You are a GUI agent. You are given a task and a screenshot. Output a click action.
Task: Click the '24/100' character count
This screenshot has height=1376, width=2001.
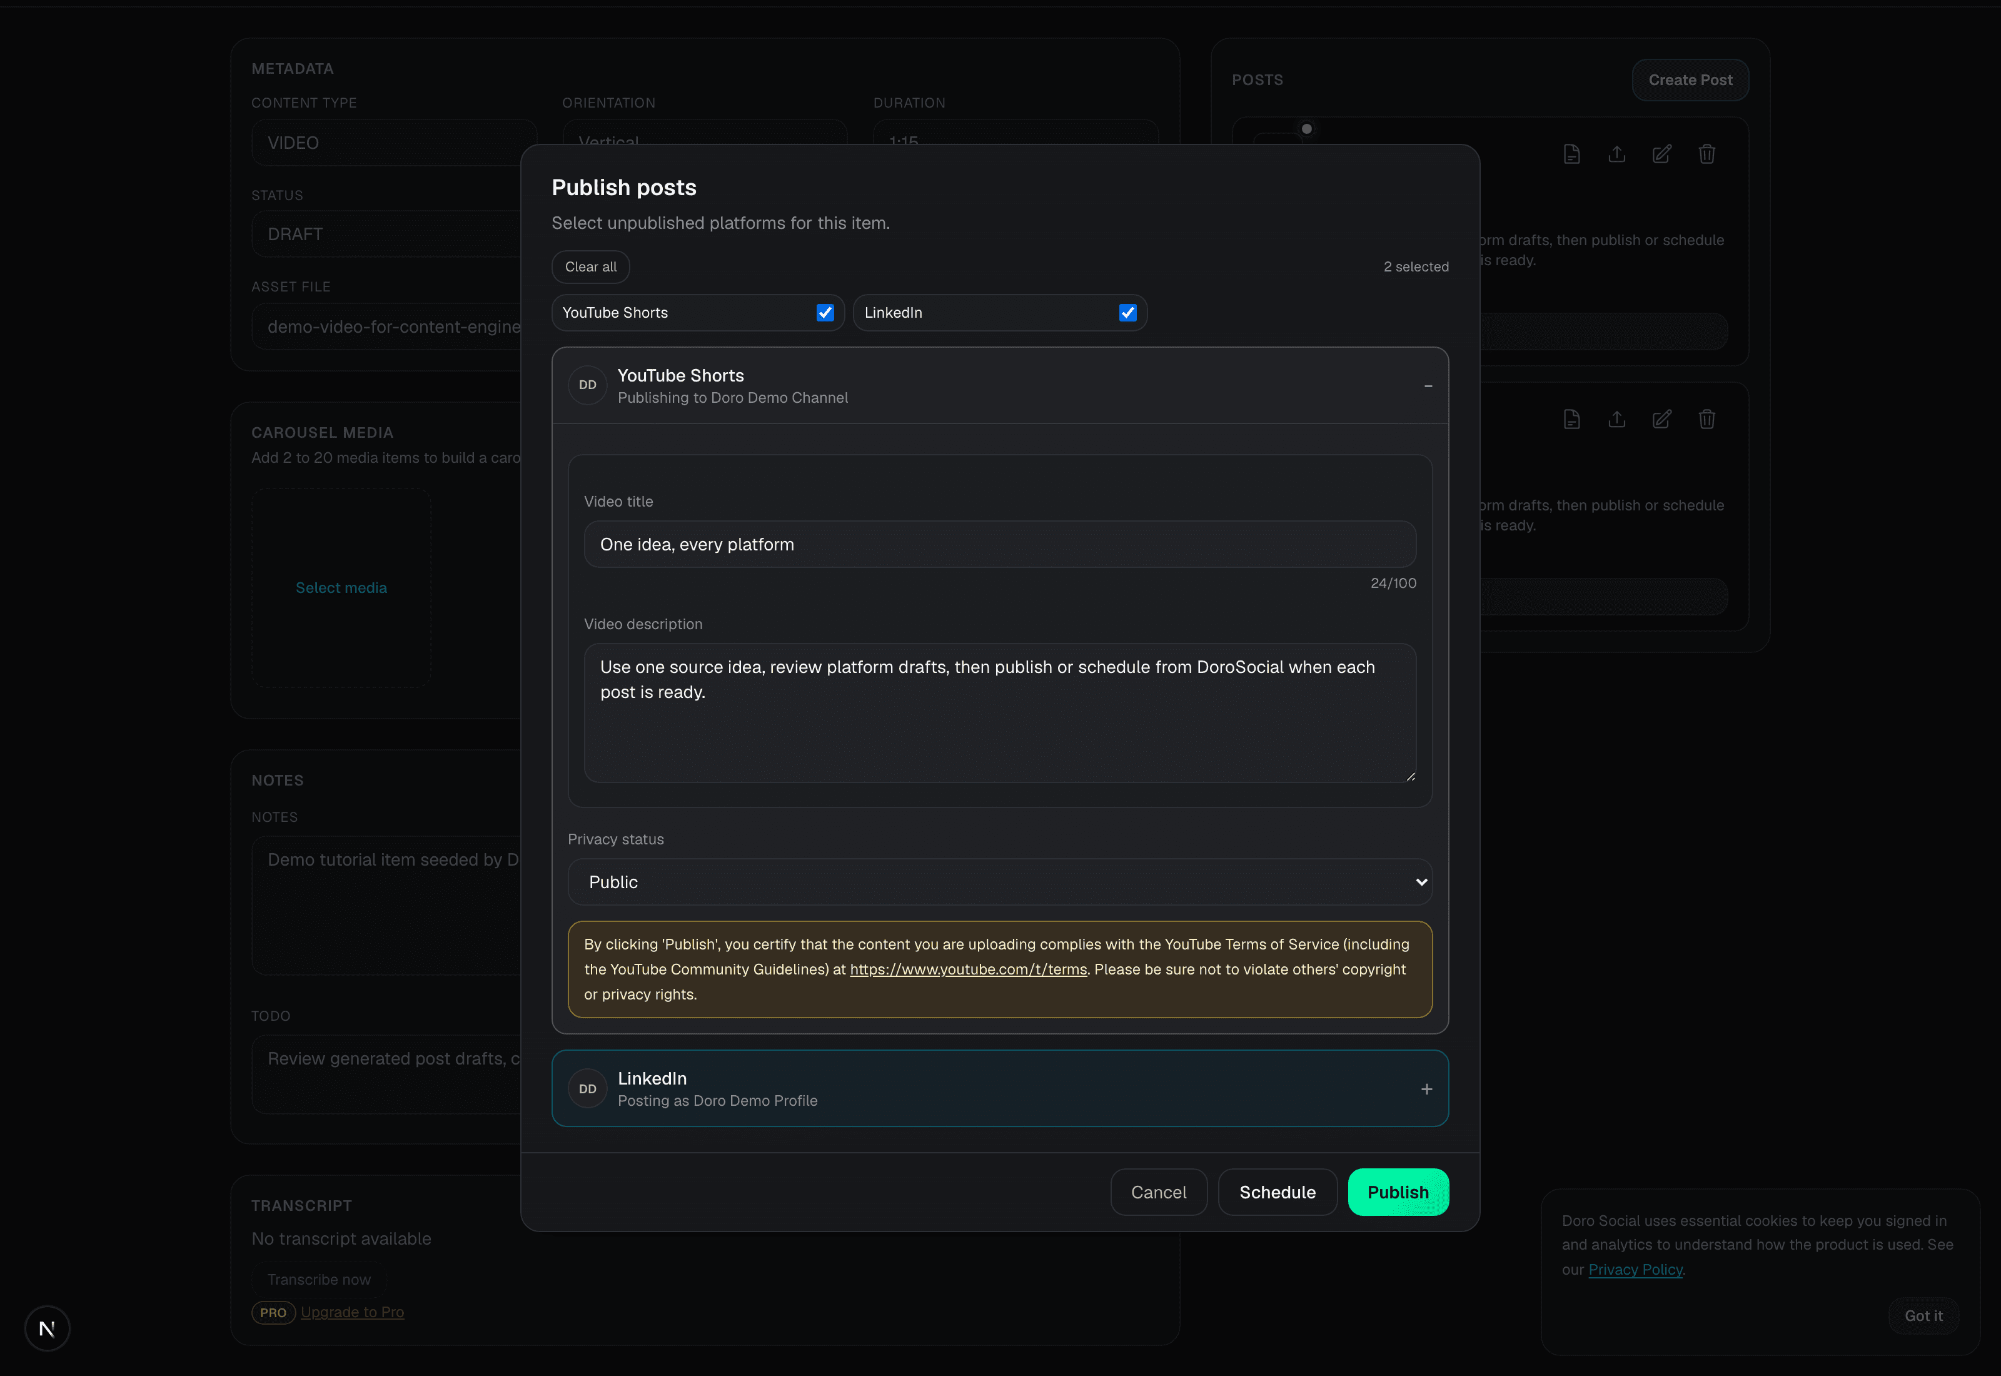[x=1393, y=584]
